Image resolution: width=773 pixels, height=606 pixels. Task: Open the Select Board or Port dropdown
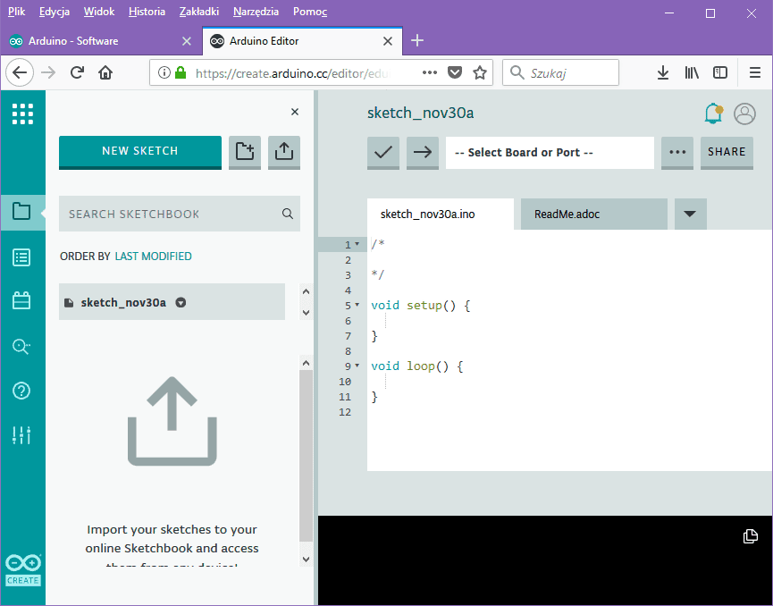click(x=550, y=153)
